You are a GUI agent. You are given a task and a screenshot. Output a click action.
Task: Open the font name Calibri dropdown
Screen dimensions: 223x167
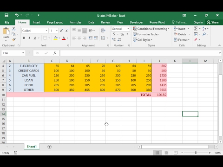tap(46, 31)
